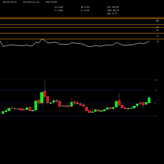The width and height of the screenshot is (164, 164).
Task: Click the tallest green candle before the peak
Action: [x=42, y=98]
